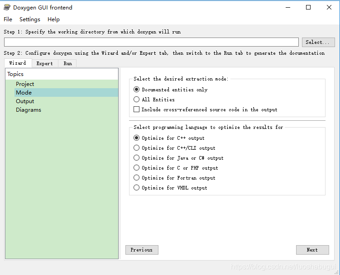Select the Mode topic

pyautogui.click(x=66, y=93)
